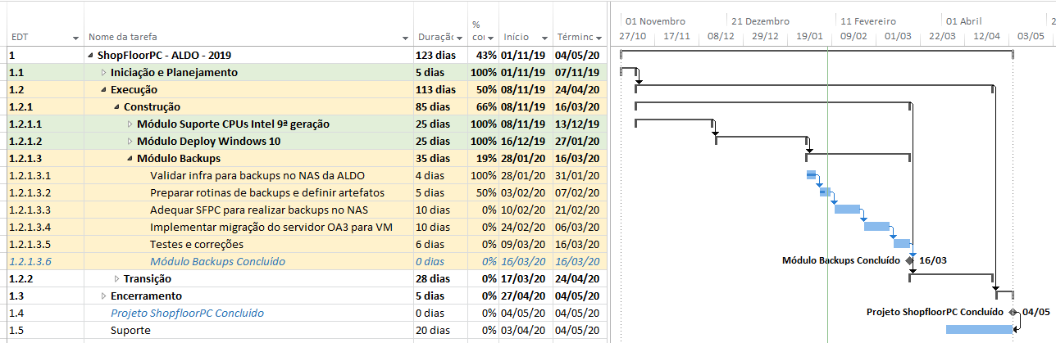The height and width of the screenshot is (343, 1056).
Task: Collapse the Módulo Backups task group
Action: click(130, 158)
